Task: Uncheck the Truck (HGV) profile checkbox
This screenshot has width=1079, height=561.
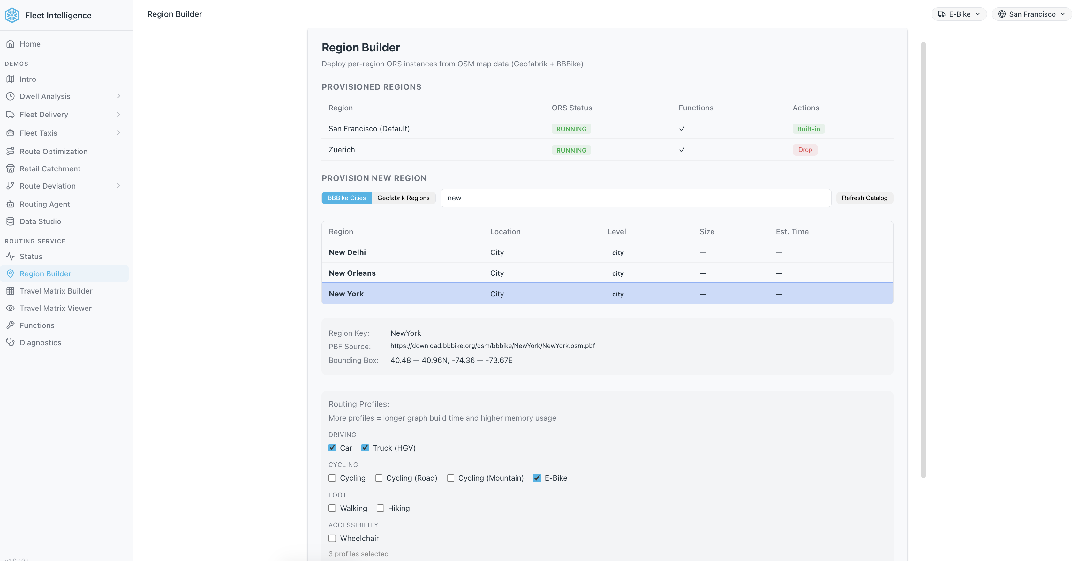Action: tap(365, 447)
